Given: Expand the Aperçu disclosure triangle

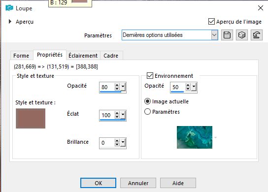Looking at the screenshot, I should coord(10,22).
